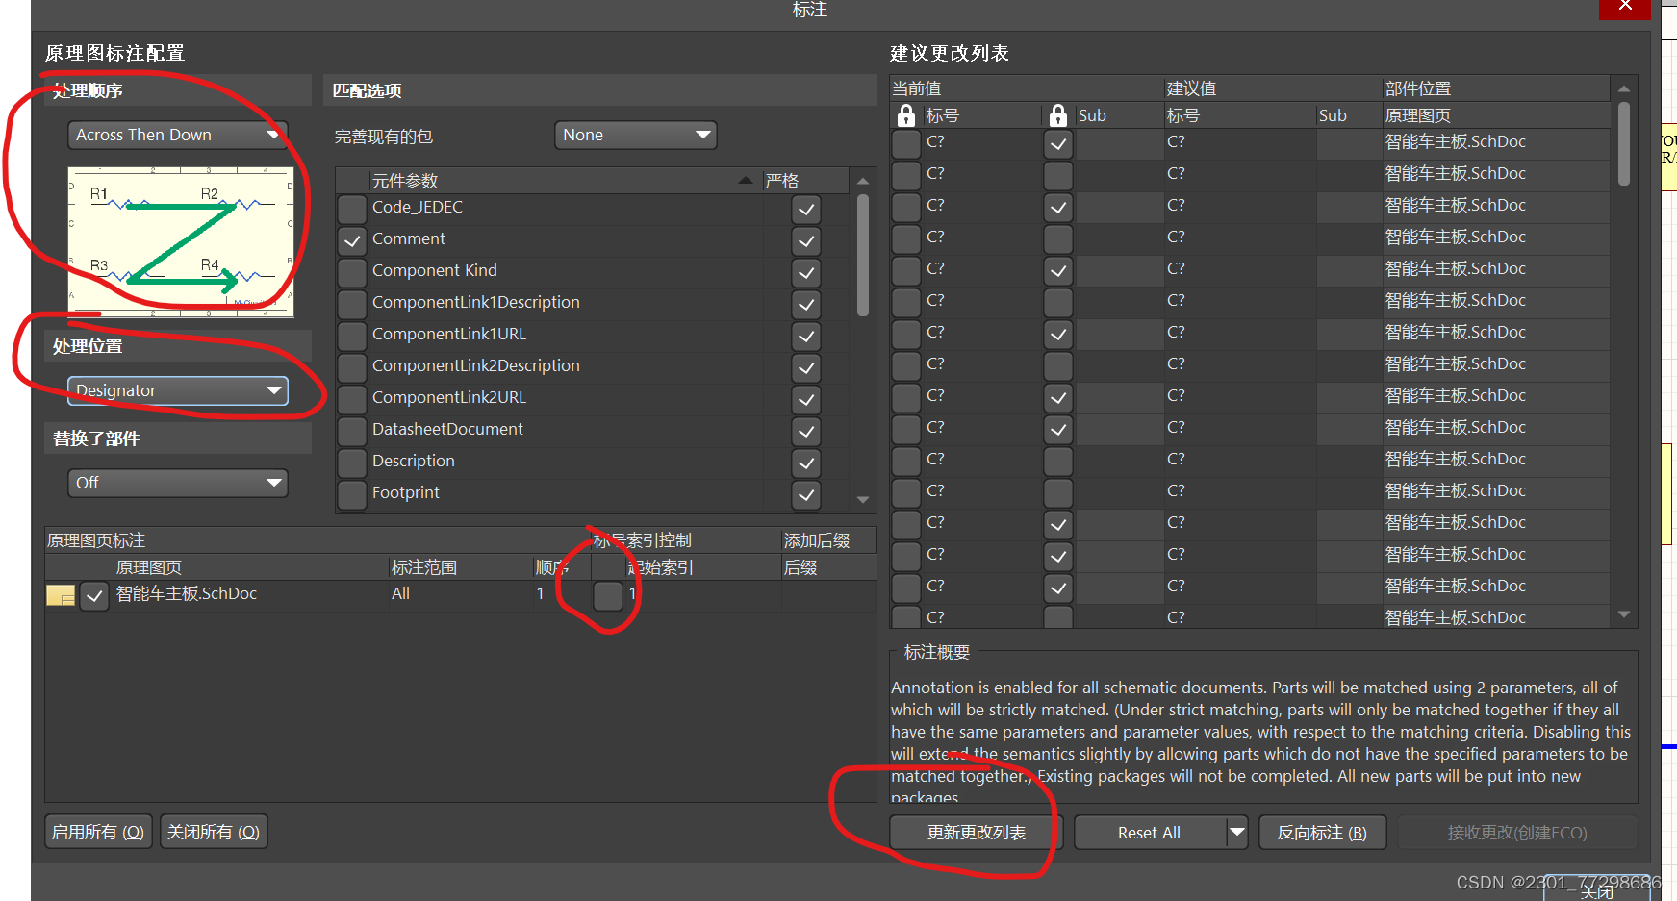Click the sort arrow in 元件参数 header
The height and width of the screenshot is (901, 1677).
click(x=746, y=181)
